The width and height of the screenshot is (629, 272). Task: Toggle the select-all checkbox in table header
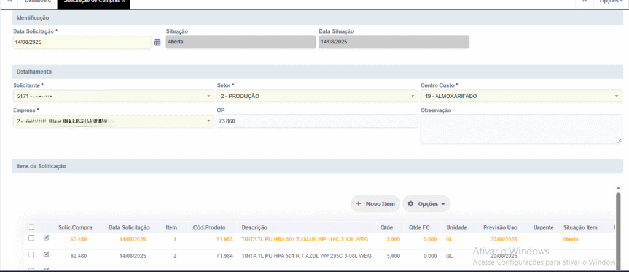click(x=31, y=227)
